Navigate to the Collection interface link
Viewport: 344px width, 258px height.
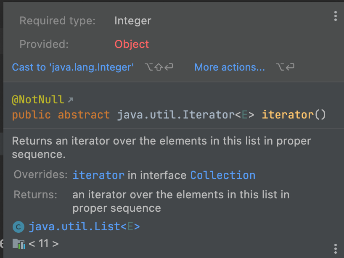[223, 175]
